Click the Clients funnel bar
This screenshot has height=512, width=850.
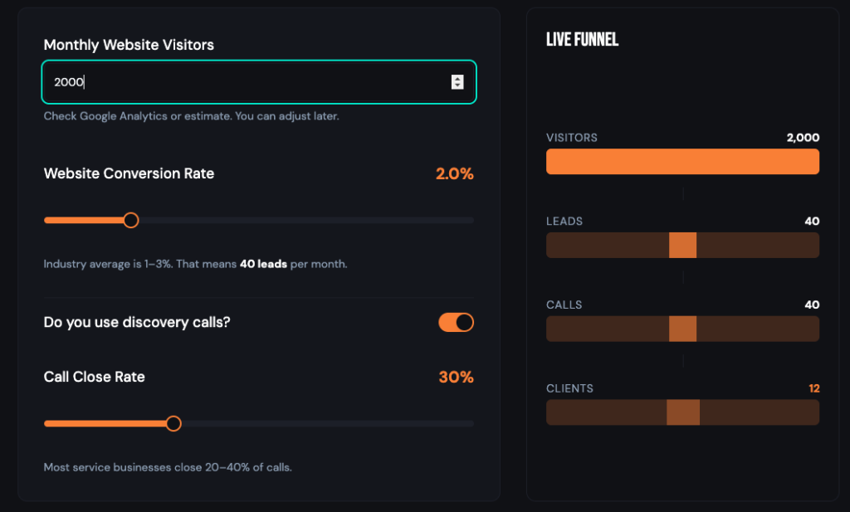(x=682, y=412)
